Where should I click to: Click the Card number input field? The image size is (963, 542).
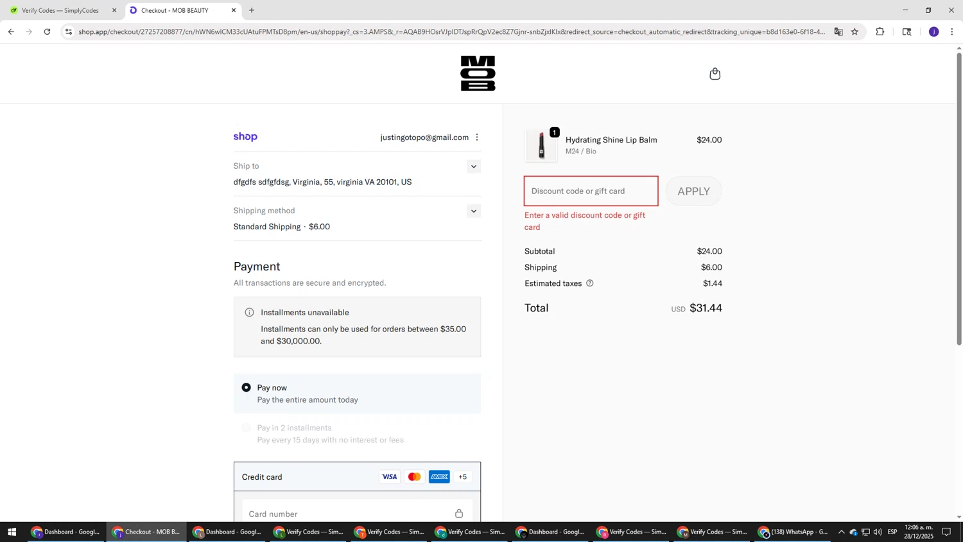click(357, 514)
